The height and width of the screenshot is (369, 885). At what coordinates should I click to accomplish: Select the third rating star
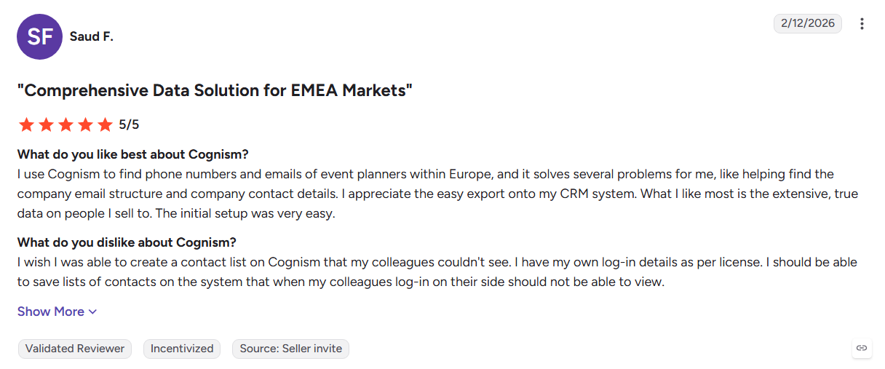click(x=66, y=124)
